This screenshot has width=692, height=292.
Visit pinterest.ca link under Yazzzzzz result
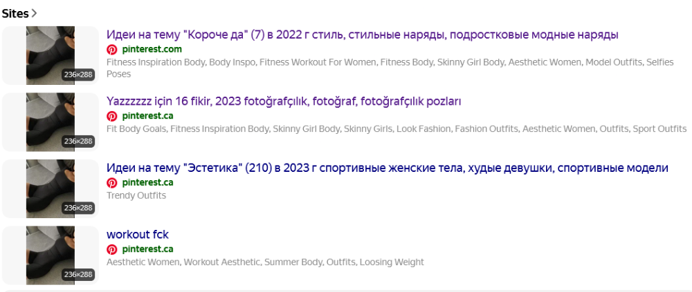[x=147, y=116]
